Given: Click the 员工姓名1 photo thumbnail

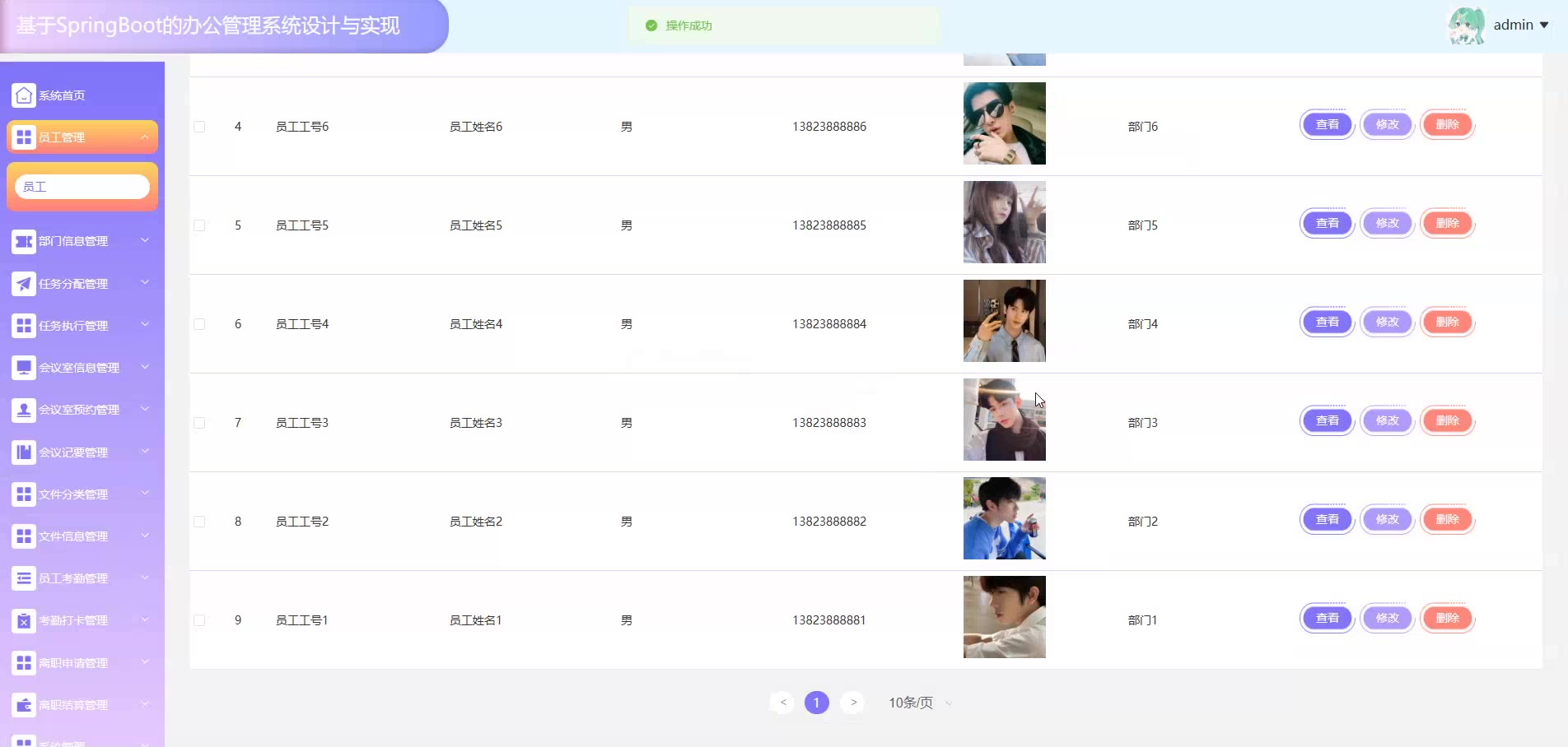Looking at the screenshot, I should tap(1005, 617).
